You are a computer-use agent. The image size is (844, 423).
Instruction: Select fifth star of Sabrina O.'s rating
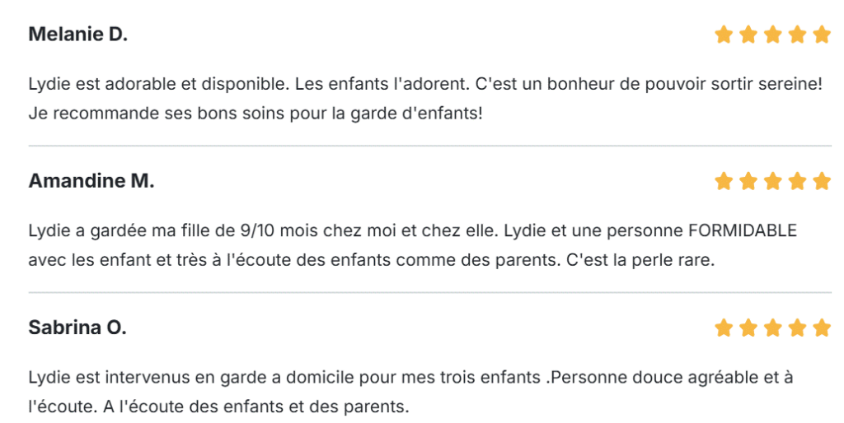click(822, 328)
